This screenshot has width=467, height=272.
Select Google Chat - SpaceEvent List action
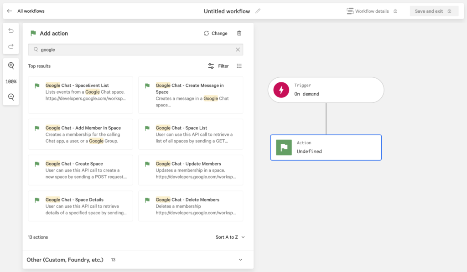80,95
